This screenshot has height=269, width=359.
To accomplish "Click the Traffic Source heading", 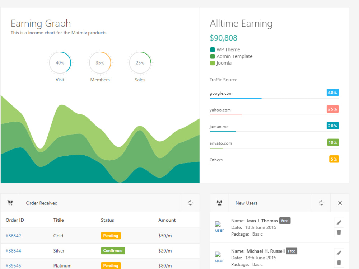I will pos(223,80).
